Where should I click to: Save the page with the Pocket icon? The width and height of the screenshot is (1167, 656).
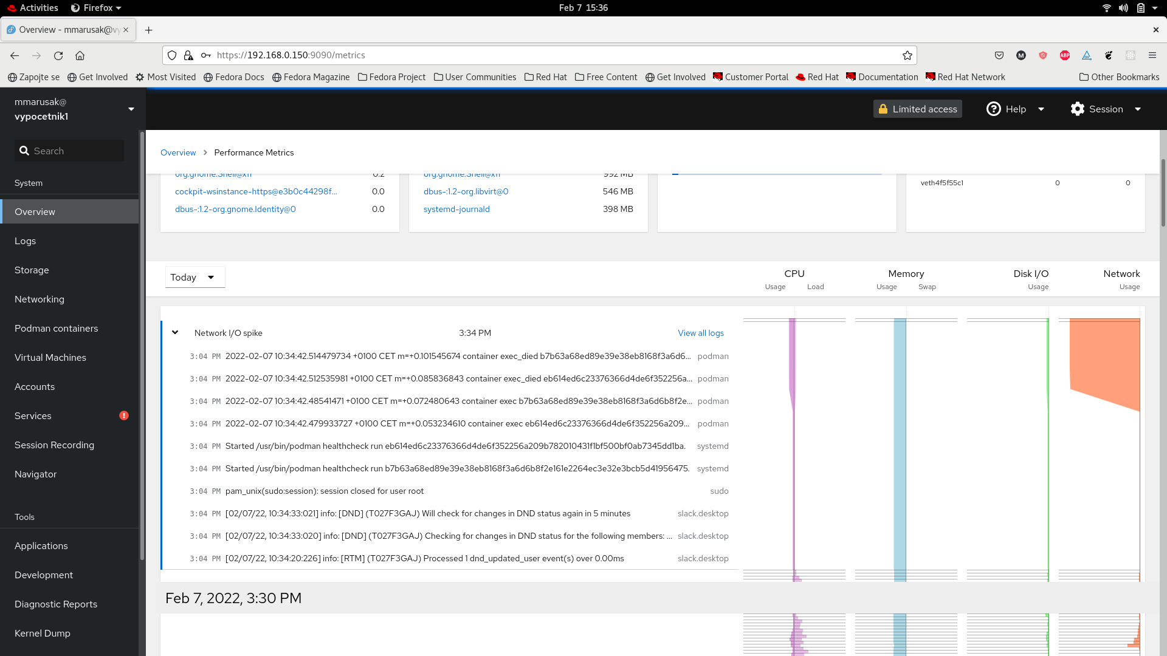[x=999, y=55]
